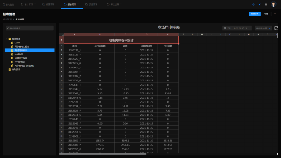Open the 报警管理 nav menu

(50, 4)
